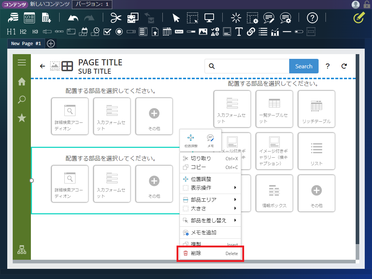Choose the area selection tool
The width and height of the screenshot is (372, 279).
[x=193, y=18]
